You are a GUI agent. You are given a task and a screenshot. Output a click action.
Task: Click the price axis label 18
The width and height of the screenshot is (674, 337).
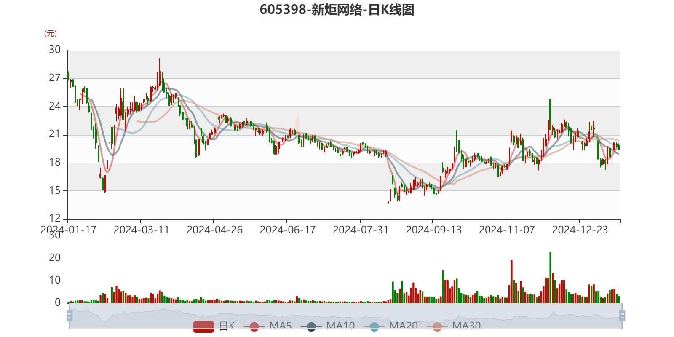point(55,162)
